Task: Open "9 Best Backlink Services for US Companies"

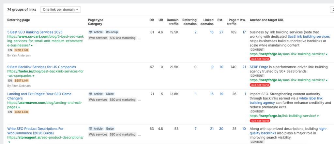Action: point(41,67)
